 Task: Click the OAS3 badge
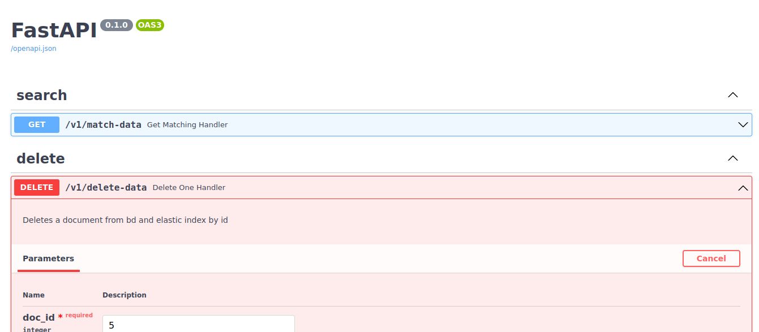pyautogui.click(x=150, y=25)
